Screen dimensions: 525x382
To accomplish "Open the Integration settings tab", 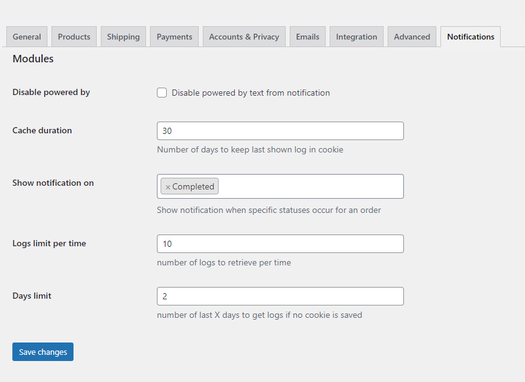I will point(356,36).
